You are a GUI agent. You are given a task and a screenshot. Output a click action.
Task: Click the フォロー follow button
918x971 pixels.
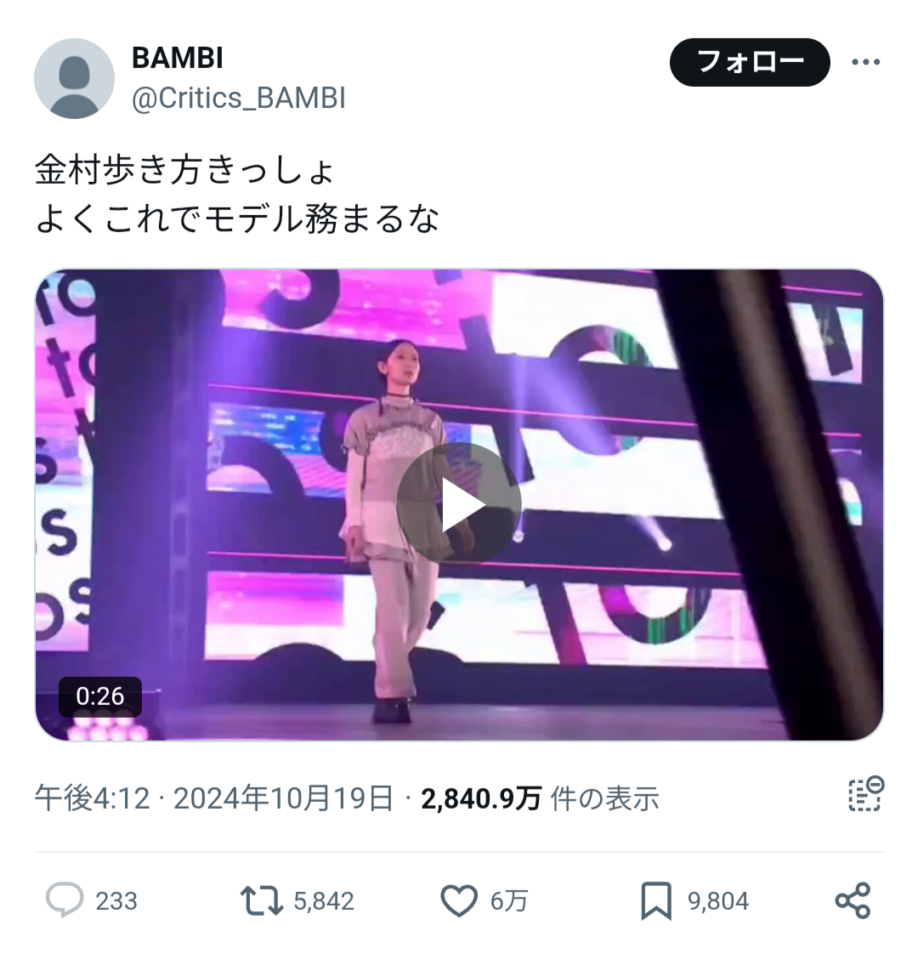point(750,62)
